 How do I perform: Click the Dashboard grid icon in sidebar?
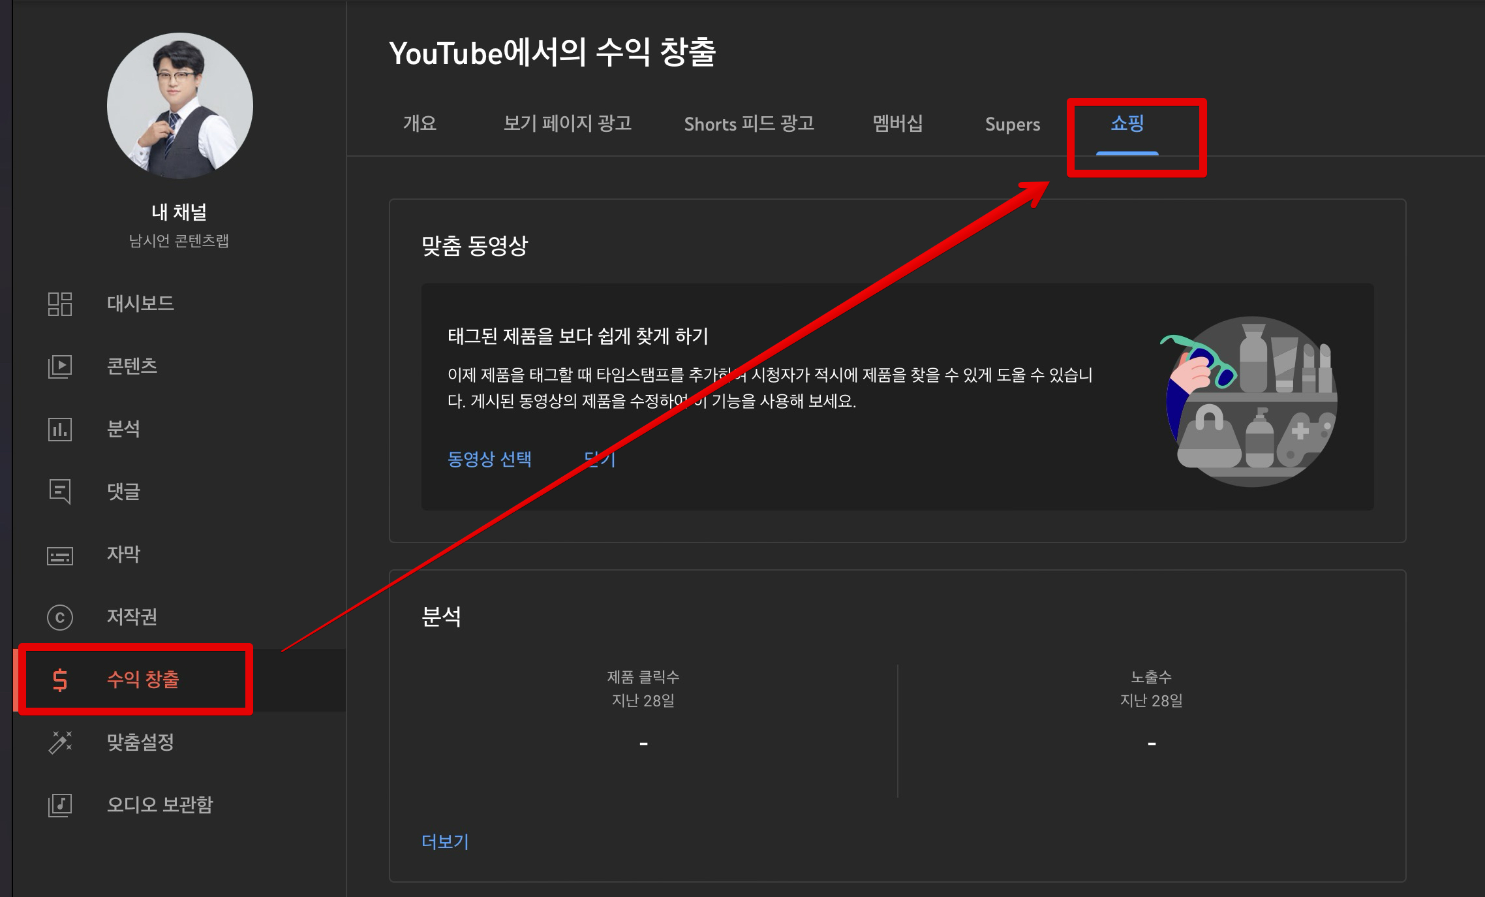pos(59,304)
